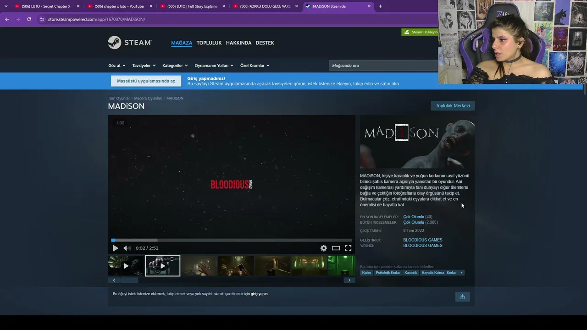Expand the Tavsiyeler dropdown
The image size is (587, 330).
[144, 66]
